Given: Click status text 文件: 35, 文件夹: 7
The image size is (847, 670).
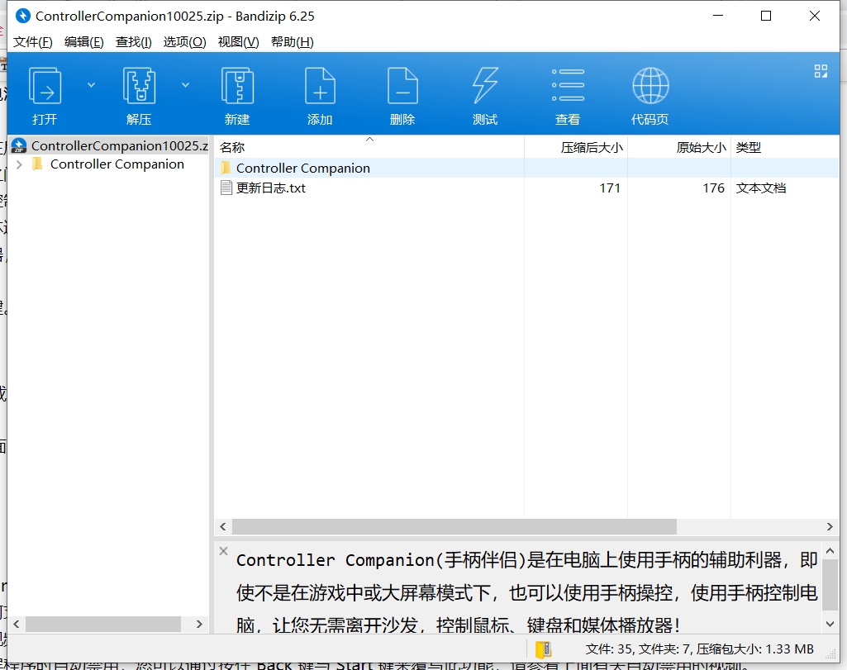Looking at the screenshot, I should [637, 649].
